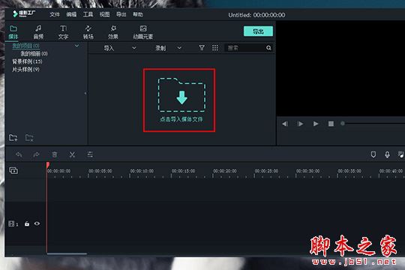This screenshot has width=405, height=270.
Task: Click the red playhead marker
Action: click(x=48, y=165)
